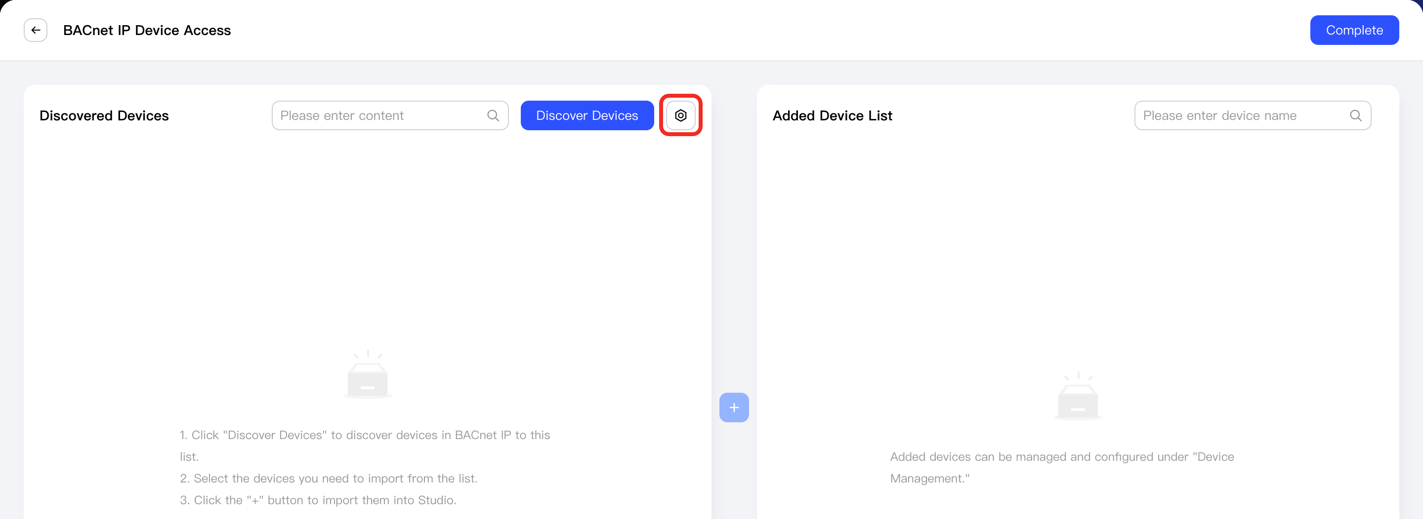Click magnifier icon in device name search
1423x519 pixels.
tap(1356, 115)
